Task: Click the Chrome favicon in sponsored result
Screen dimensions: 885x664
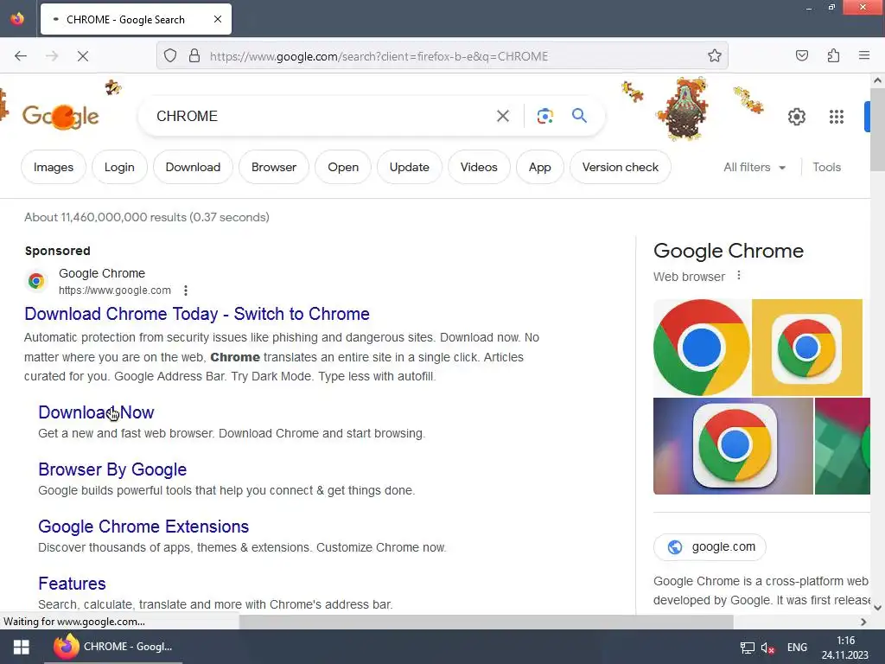Action: tap(36, 281)
